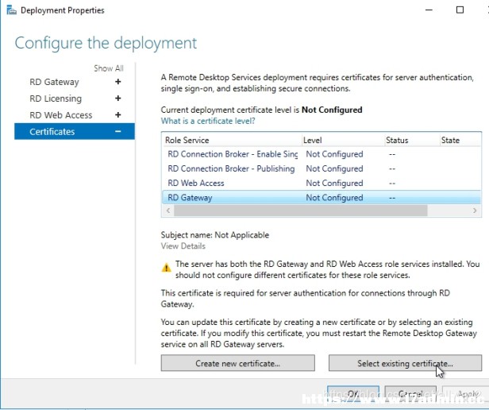Open Certificates in left navigation
The width and height of the screenshot is (489, 410).
75,131
